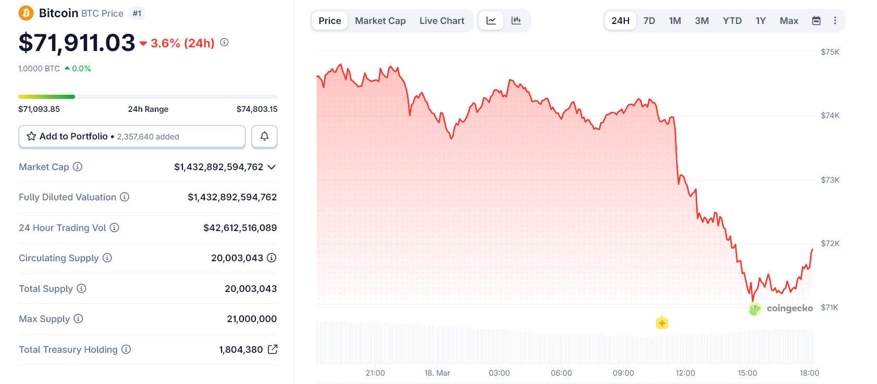Image resolution: width=877 pixels, height=384 pixels.
Task: Click the 24h price change info icon
Action: click(225, 43)
